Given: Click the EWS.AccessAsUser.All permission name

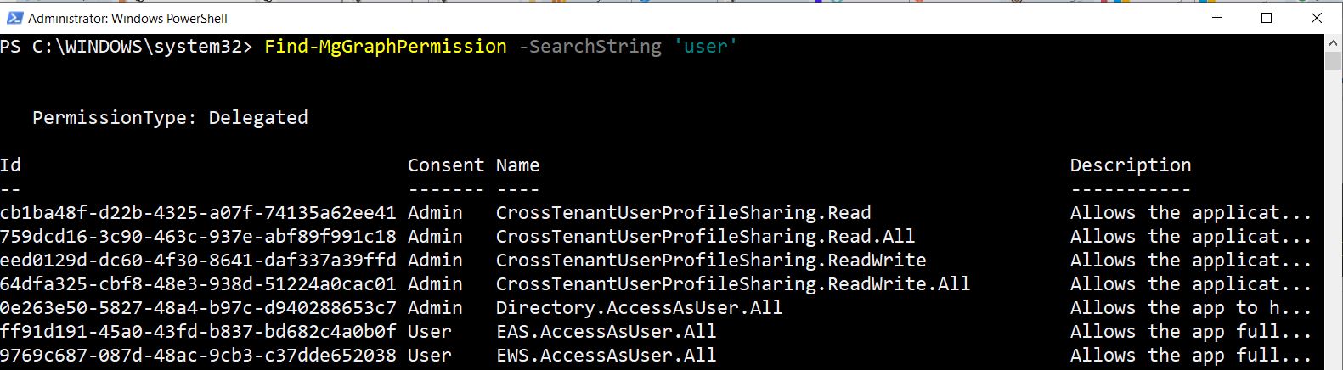Looking at the screenshot, I should click(606, 356).
